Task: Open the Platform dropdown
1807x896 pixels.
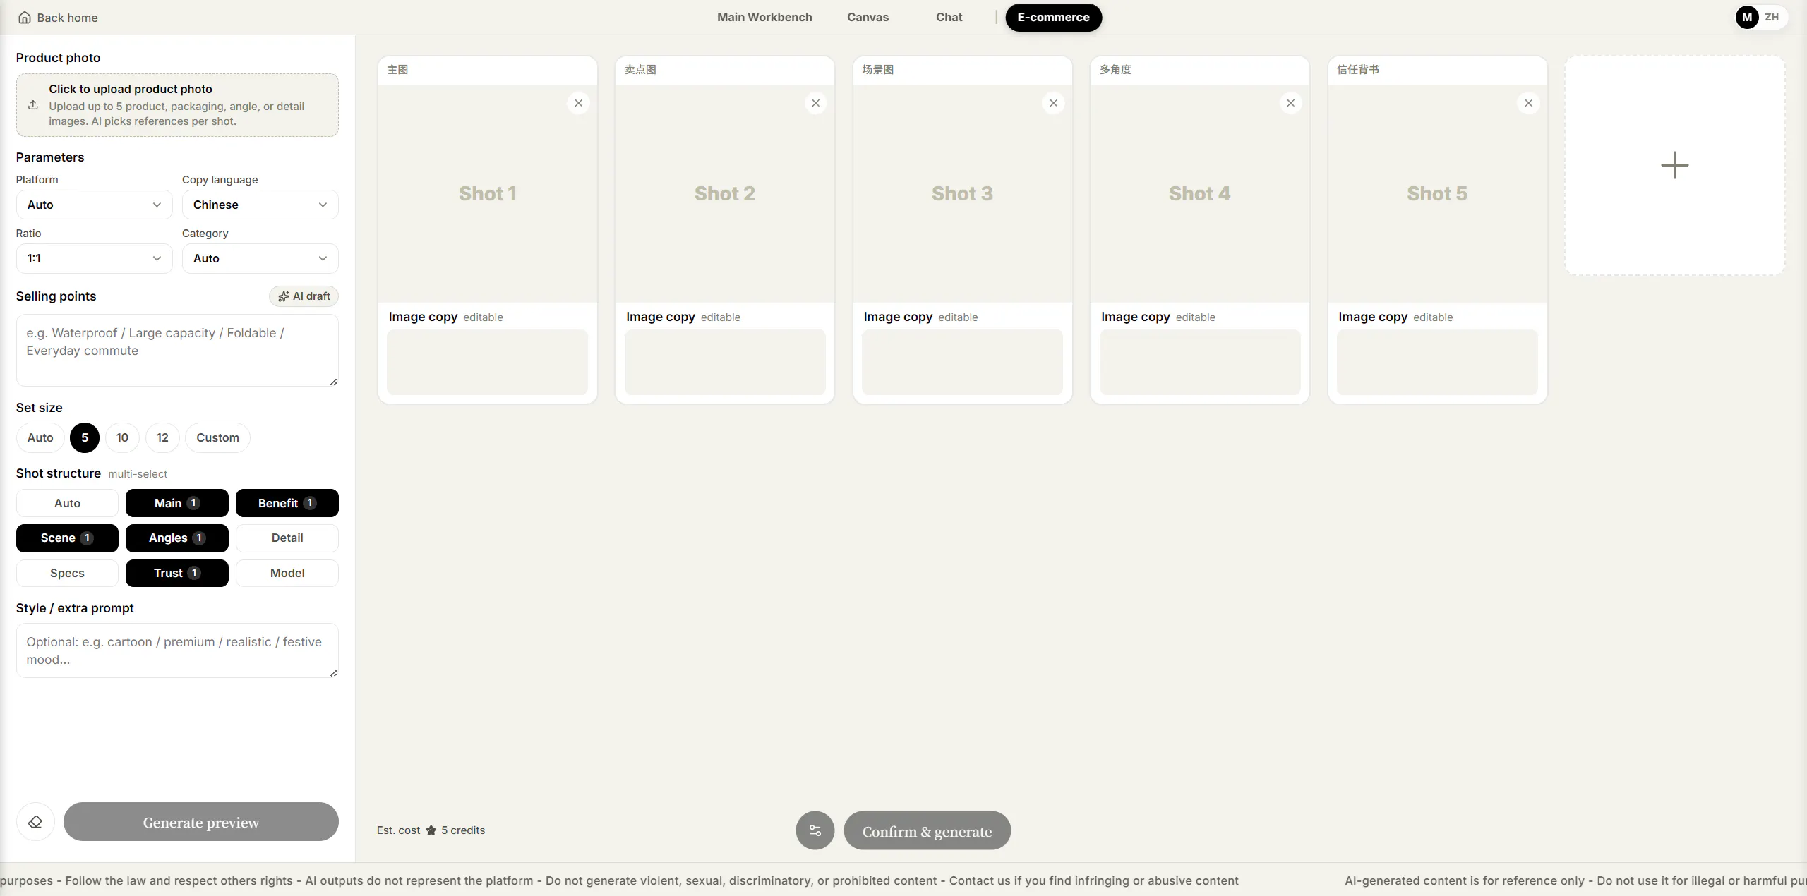Action: [x=94, y=205]
